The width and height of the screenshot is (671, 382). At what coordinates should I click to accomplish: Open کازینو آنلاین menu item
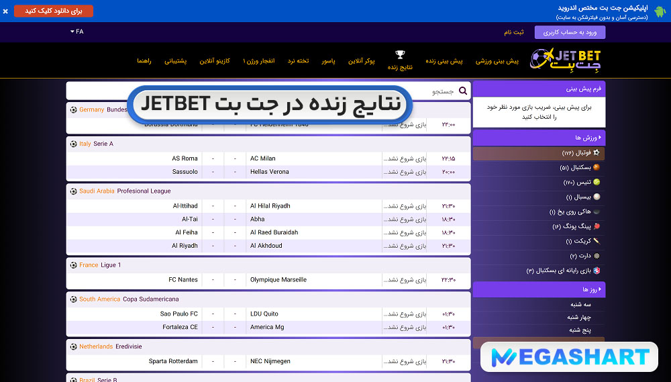[215, 61]
